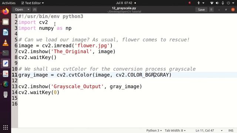Click the string 'Grayscale_Output' on line 13
The width and height of the screenshot is (237, 133).
(x=77, y=86)
